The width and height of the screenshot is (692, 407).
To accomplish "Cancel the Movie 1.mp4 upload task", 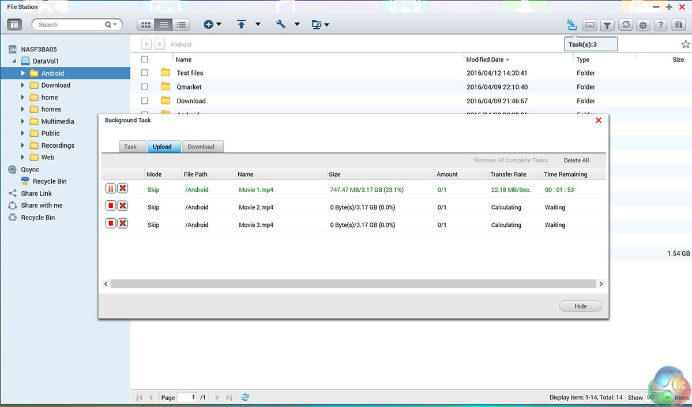I will coord(122,189).
